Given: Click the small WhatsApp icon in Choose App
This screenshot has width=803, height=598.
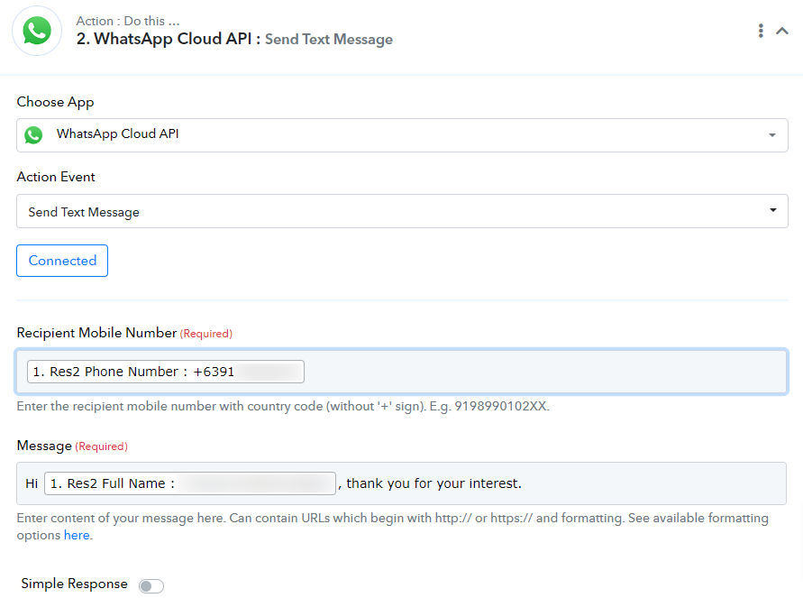Looking at the screenshot, I should pos(34,134).
